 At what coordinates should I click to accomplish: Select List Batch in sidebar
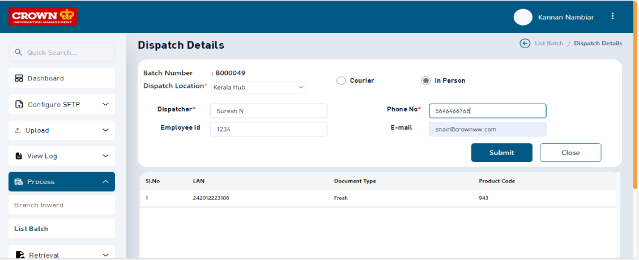pyautogui.click(x=31, y=229)
